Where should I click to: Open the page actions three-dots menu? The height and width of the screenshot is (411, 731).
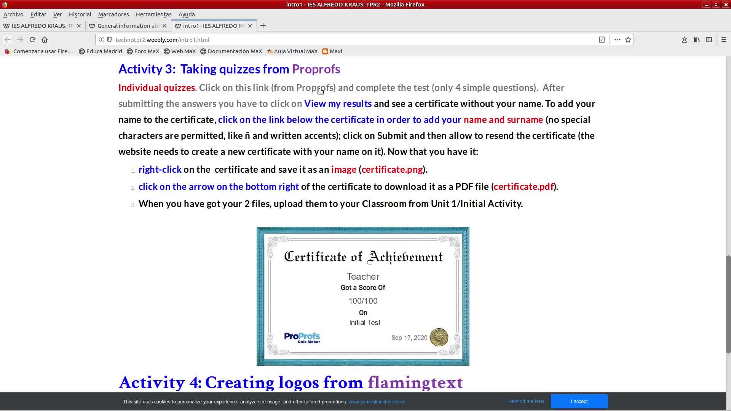pyautogui.click(x=617, y=40)
